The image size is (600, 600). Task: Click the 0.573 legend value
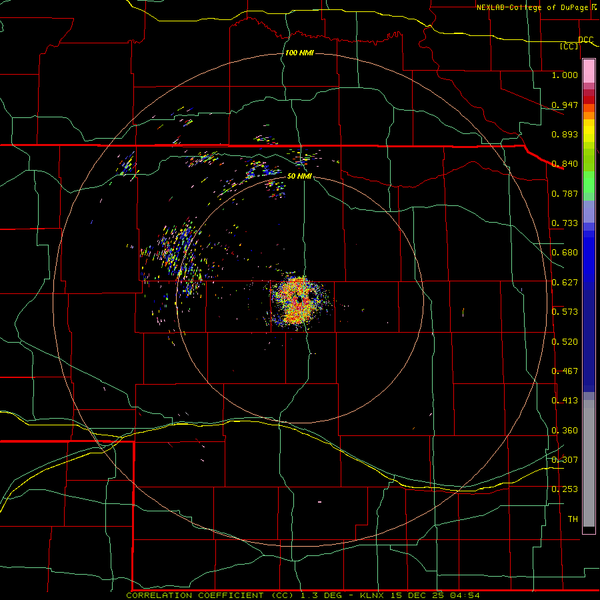(565, 312)
